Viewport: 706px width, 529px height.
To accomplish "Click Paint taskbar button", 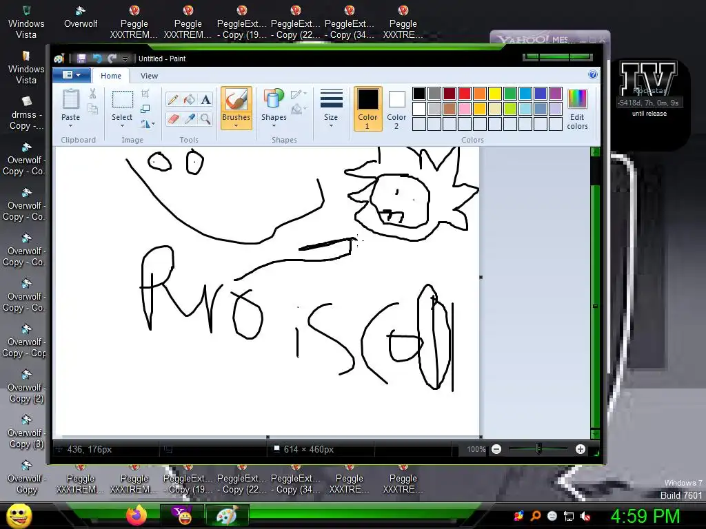I will [226, 515].
